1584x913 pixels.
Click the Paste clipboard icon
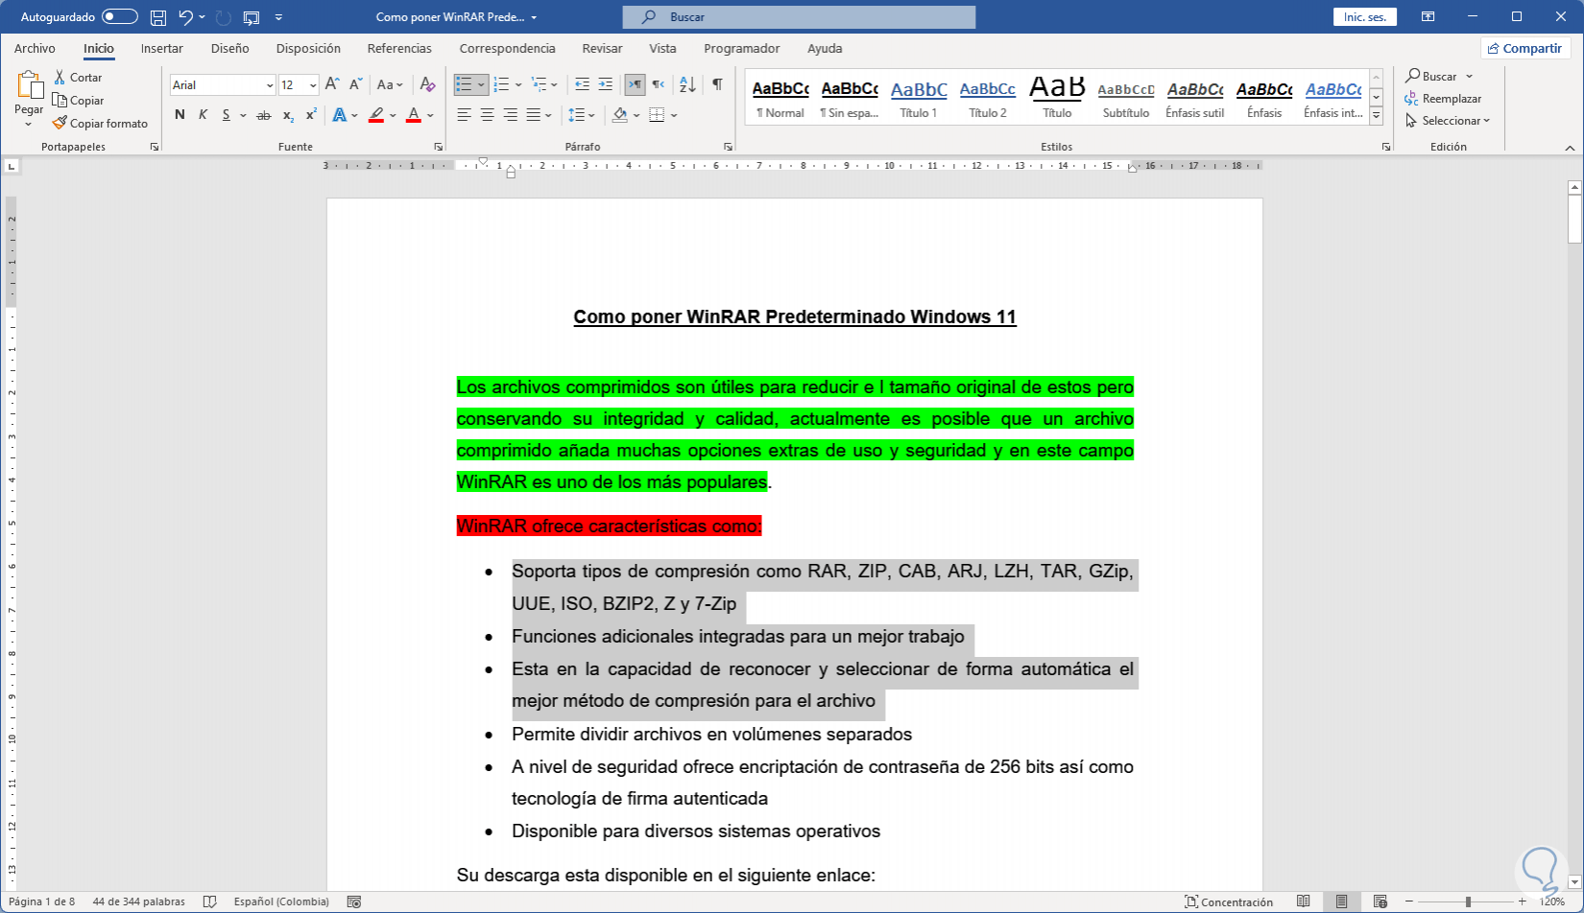[29, 86]
